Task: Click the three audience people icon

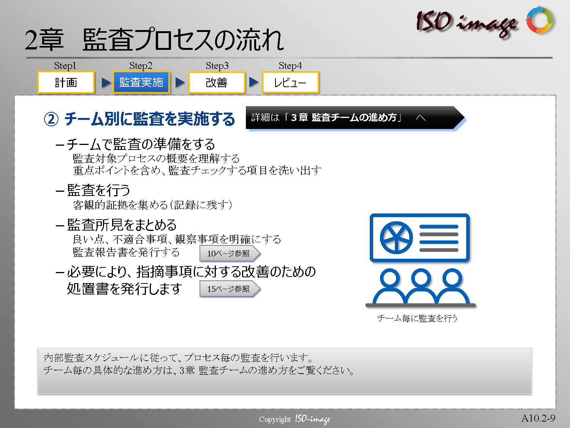Action: pos(420,287)
